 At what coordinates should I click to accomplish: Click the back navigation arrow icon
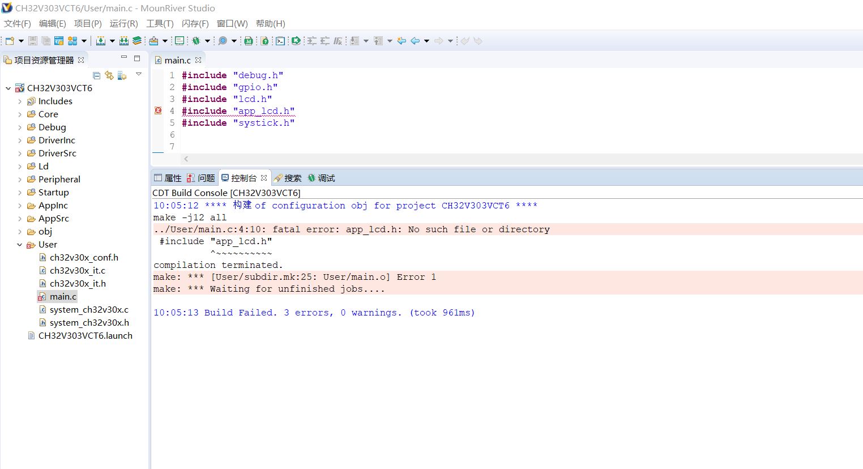coord(415,41)
